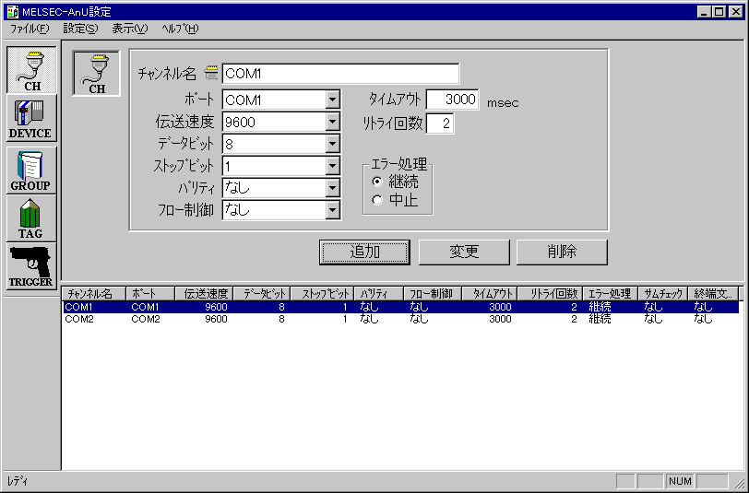Sort by the リトライ回数 column header

(551, 294)
